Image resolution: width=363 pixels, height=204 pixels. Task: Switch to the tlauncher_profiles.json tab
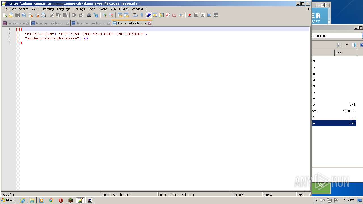coord(91,23)
